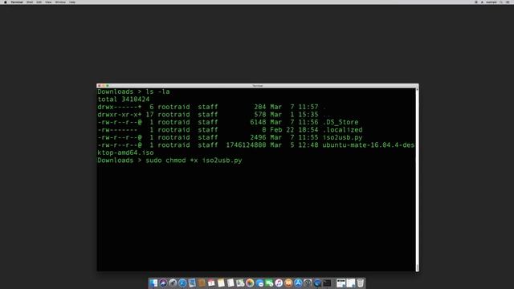Open the View menu
Screen dimensions: 514x289
tap(48, 2)
